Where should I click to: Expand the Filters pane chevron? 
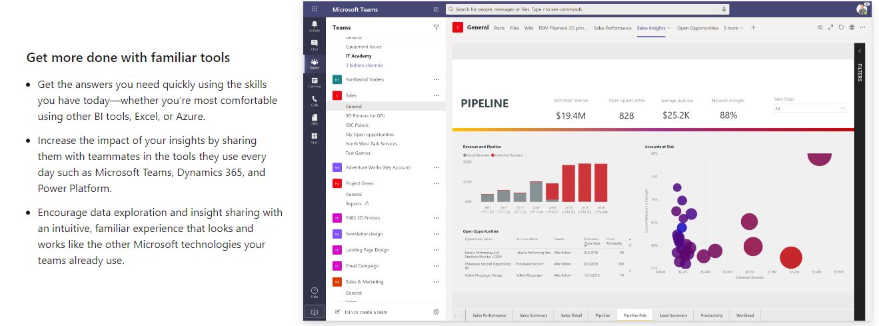click(x=860, y=51)
